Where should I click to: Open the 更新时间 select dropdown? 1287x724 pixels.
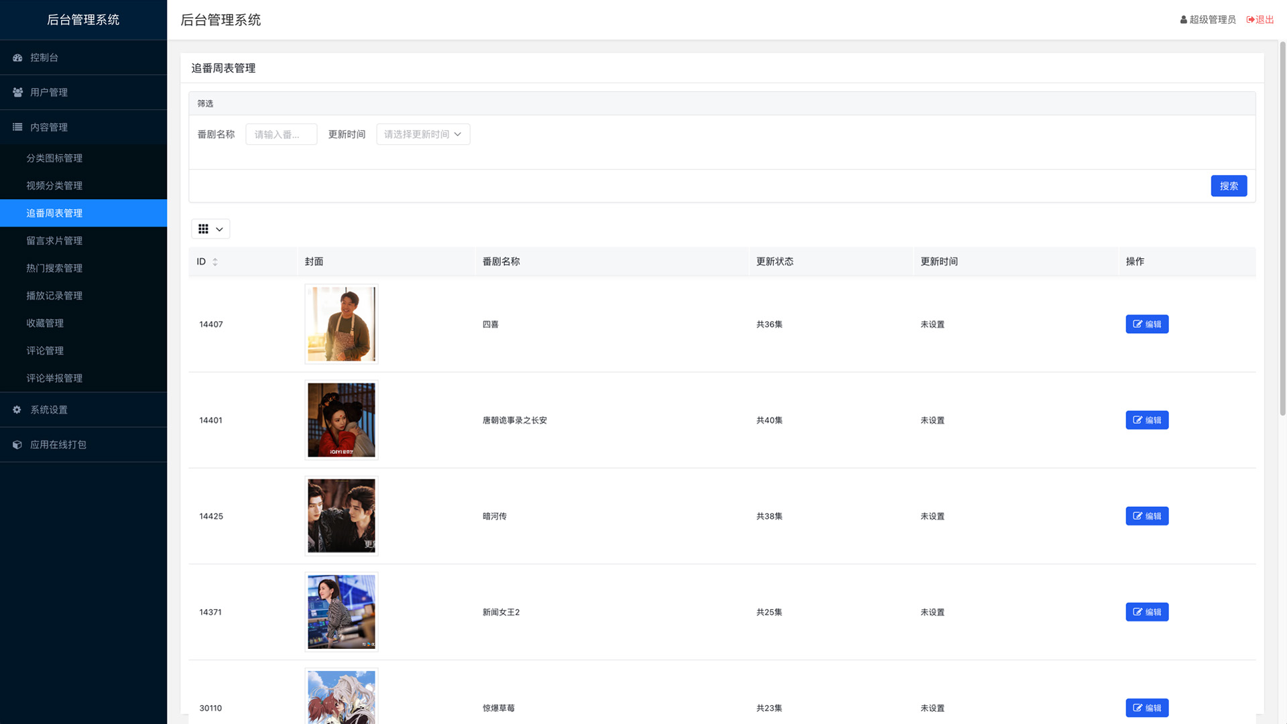[x=423, y=134]
